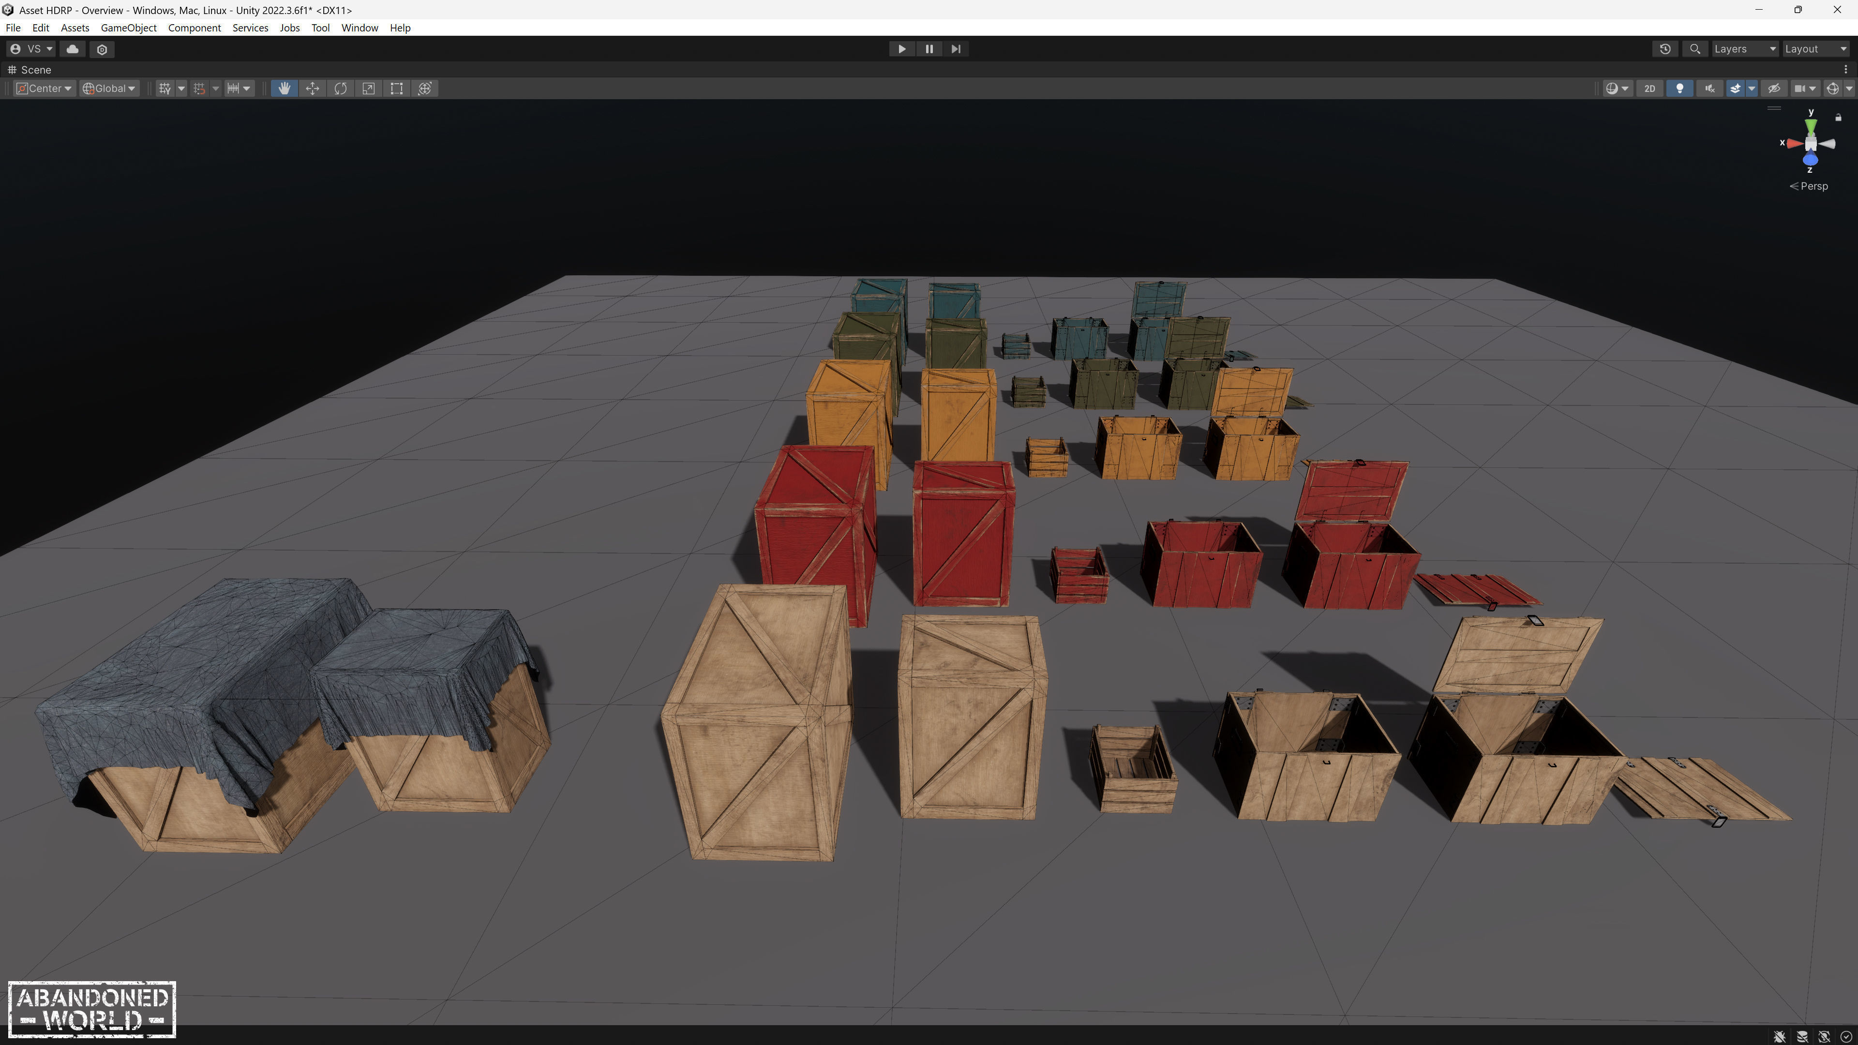The width and height of the screenshot is (1858, 1045).
Task: Open the Assets menu
Action: (x=75, y=28)
